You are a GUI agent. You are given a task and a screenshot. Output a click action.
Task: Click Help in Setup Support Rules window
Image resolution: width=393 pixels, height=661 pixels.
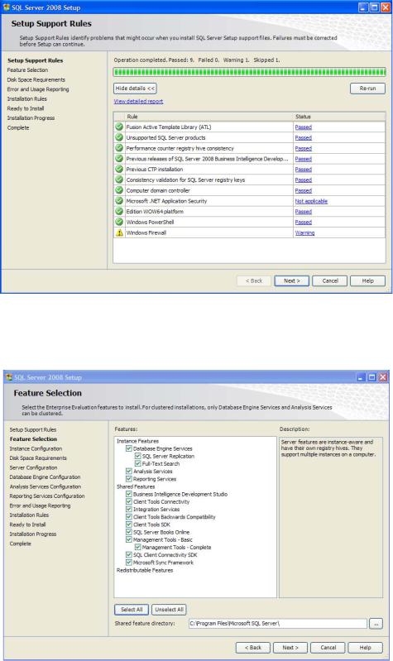pyautogui.click(x=367, y=280)
